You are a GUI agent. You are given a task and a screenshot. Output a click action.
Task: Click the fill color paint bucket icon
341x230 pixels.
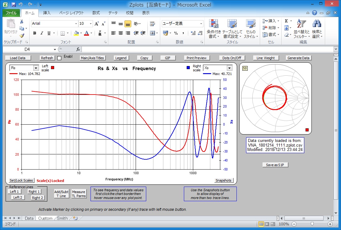coord(76,33)
